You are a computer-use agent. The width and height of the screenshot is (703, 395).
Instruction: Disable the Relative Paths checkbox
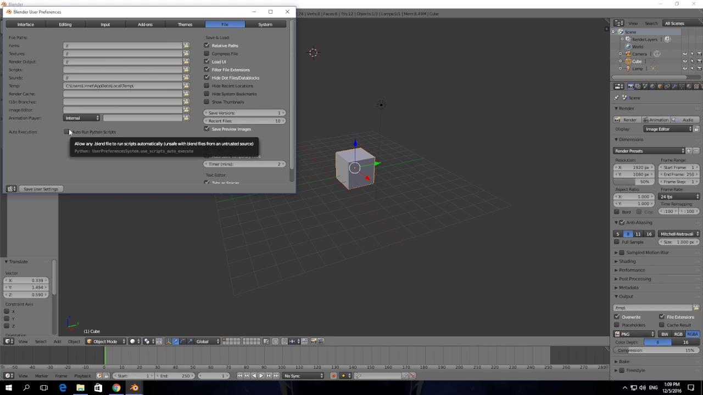207,46
